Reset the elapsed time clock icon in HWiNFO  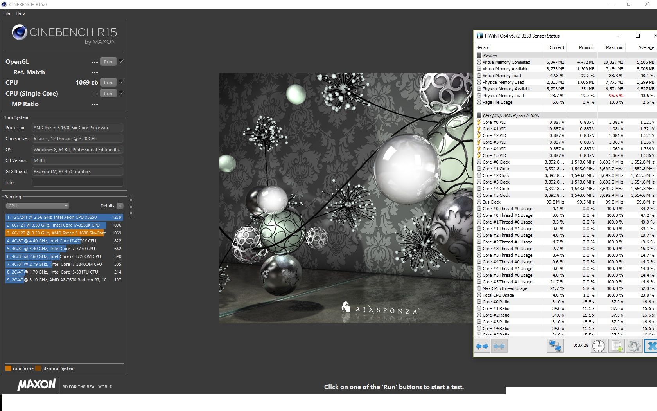599,346
